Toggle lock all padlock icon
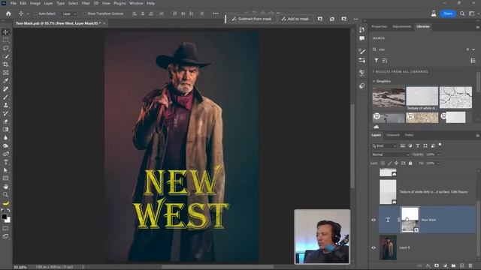The height and width of the screenshot is (270, 481). 410,163
